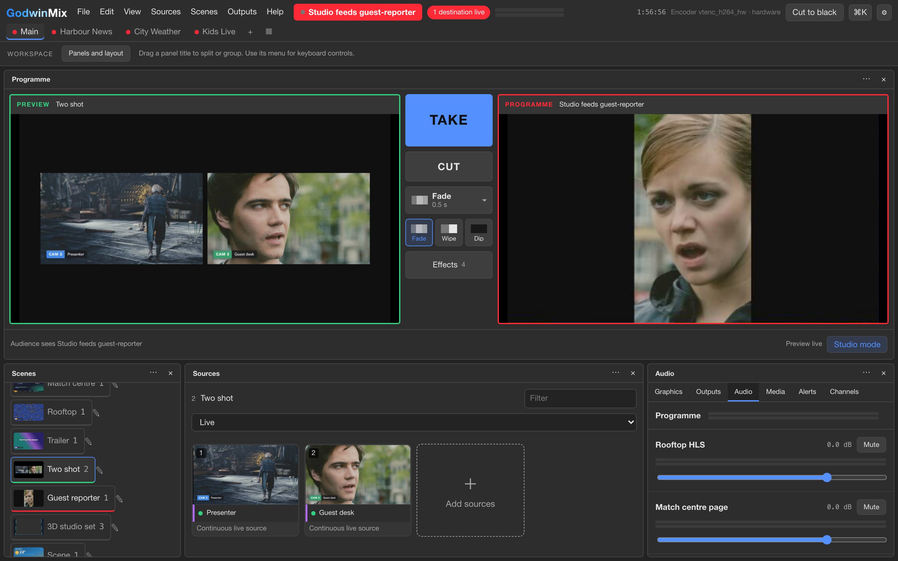The image size is (898, 561).
Task: Close the Scenes panel
Action: (x=170, y=373)
